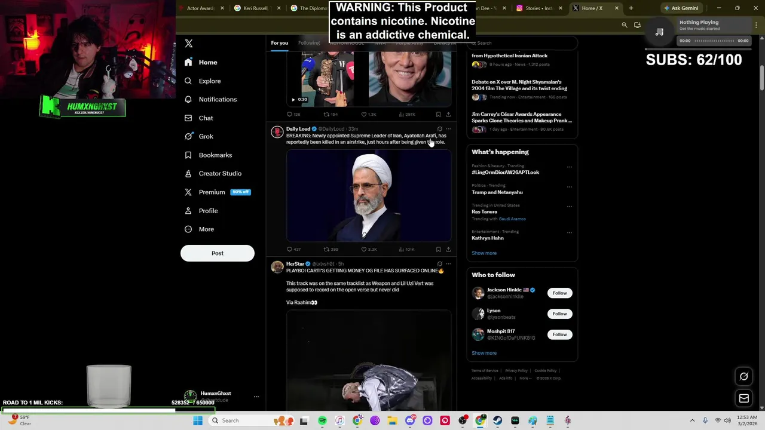Share the Daily Loud post
Screen dimensions: 765x430
point(448,250)
